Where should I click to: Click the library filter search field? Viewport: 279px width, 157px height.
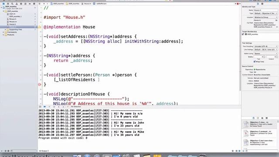pos(262,151)
